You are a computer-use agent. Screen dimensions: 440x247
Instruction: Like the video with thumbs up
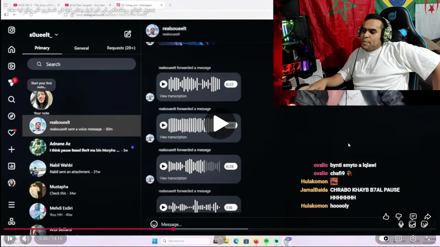coord(386,216)
